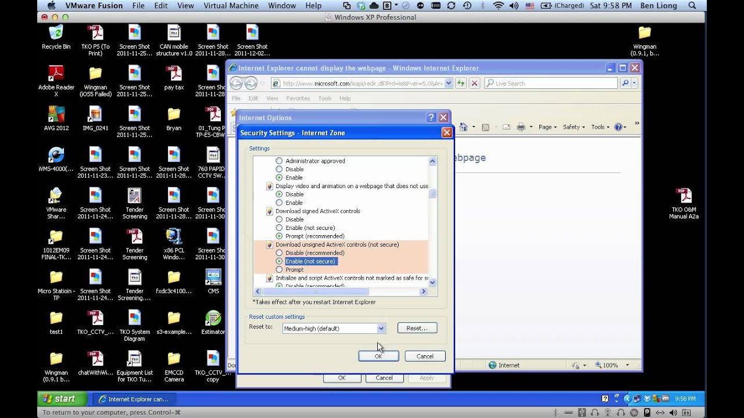Viewport: 744px width, 418px height.
Task: Open the Virtual Machine menu in Mac menu bar
Action: [x=231, y=6]
